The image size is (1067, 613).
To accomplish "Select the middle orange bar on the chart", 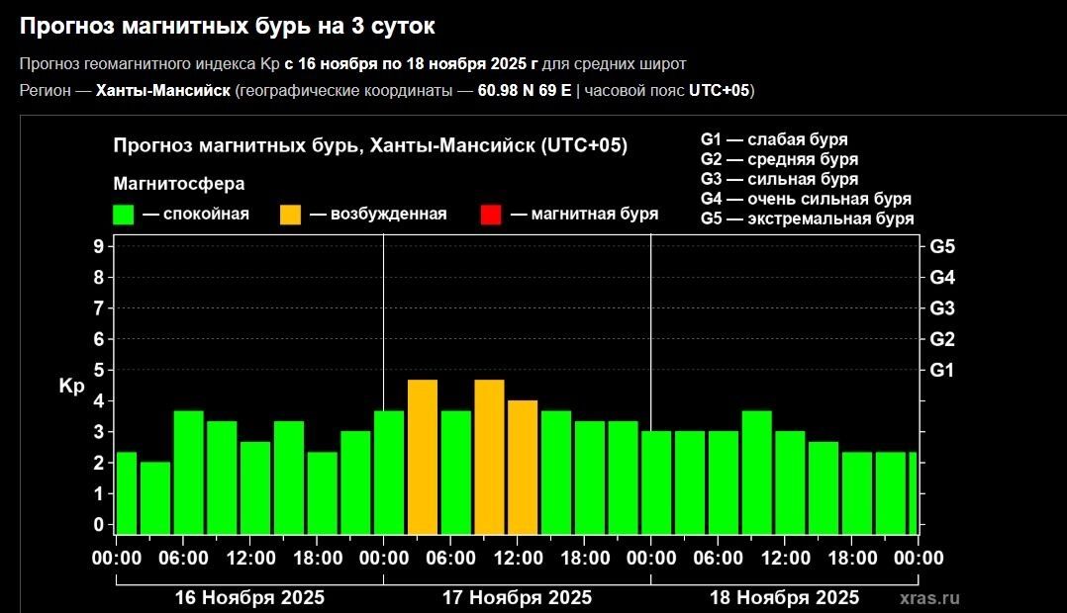I will coord(489,457).
